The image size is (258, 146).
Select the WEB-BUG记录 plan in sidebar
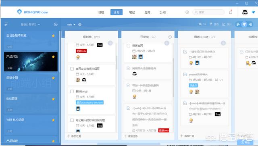tap(31, 125)
